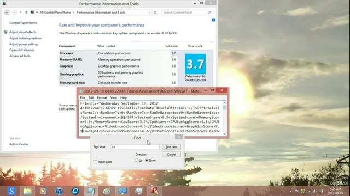
Task: Open Adjust indexing options link
Action: (25, 38)
